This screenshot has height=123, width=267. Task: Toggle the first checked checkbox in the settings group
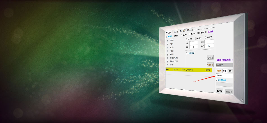click(187, 39)
